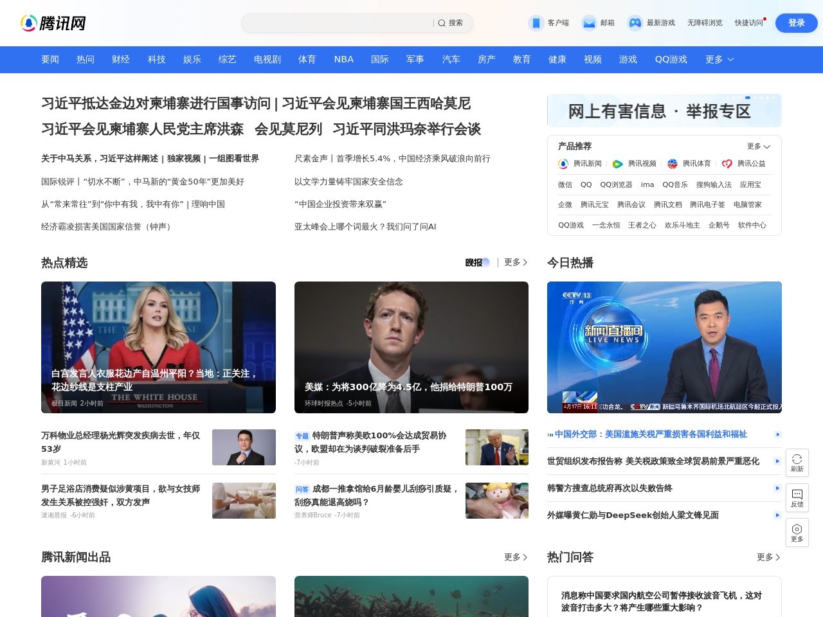The image size is (823, 617).
Task: Open 更多 next to 腾讯新闻出品
Action: pos(516,557)
